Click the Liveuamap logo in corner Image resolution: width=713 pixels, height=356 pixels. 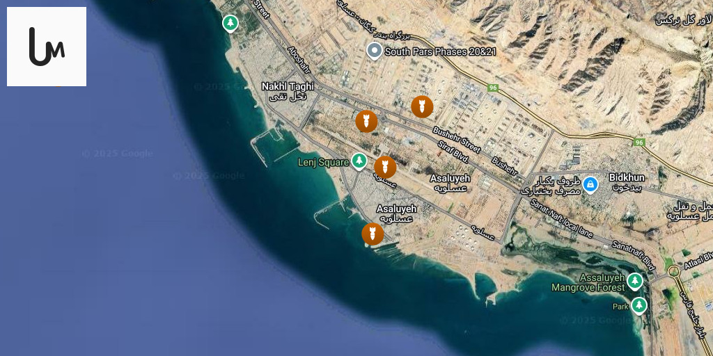pyautogui.click(x=47, y=47)
